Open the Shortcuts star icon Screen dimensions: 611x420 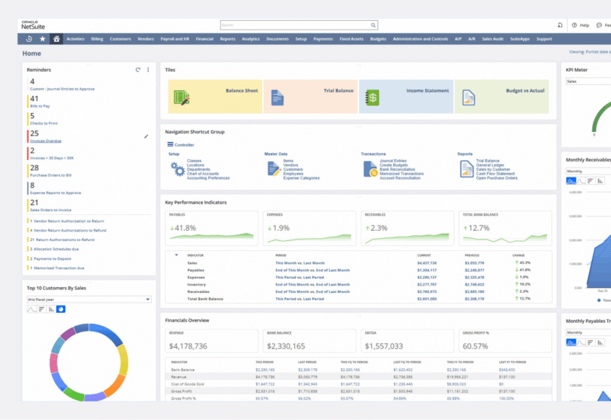tap(42, 39)
